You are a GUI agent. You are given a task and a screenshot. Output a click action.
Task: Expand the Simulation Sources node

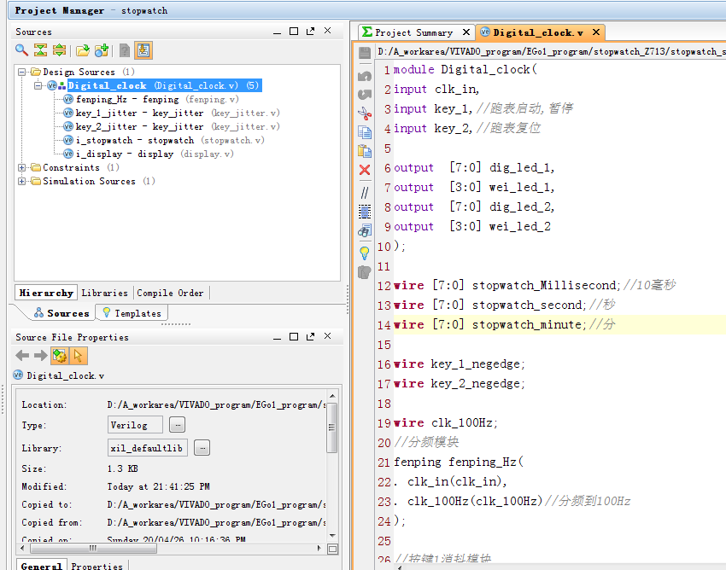click(x=20, y=181)
